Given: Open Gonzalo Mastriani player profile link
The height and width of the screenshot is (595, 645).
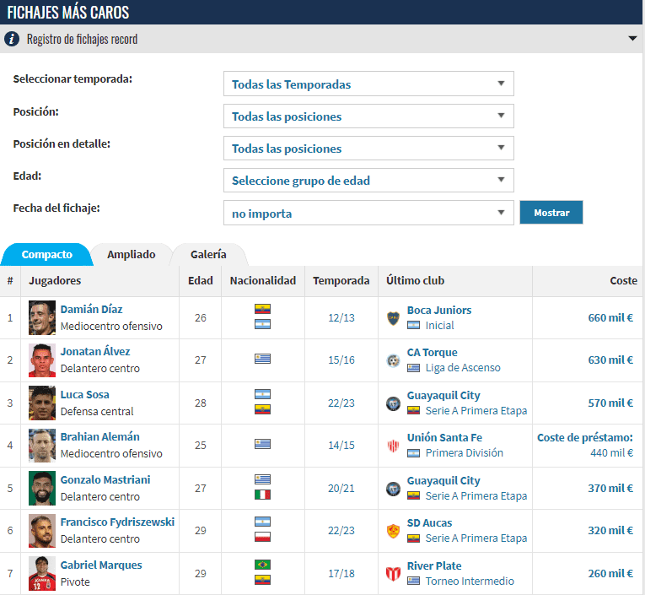Looking at the screenshot, I should click(105, 479).
